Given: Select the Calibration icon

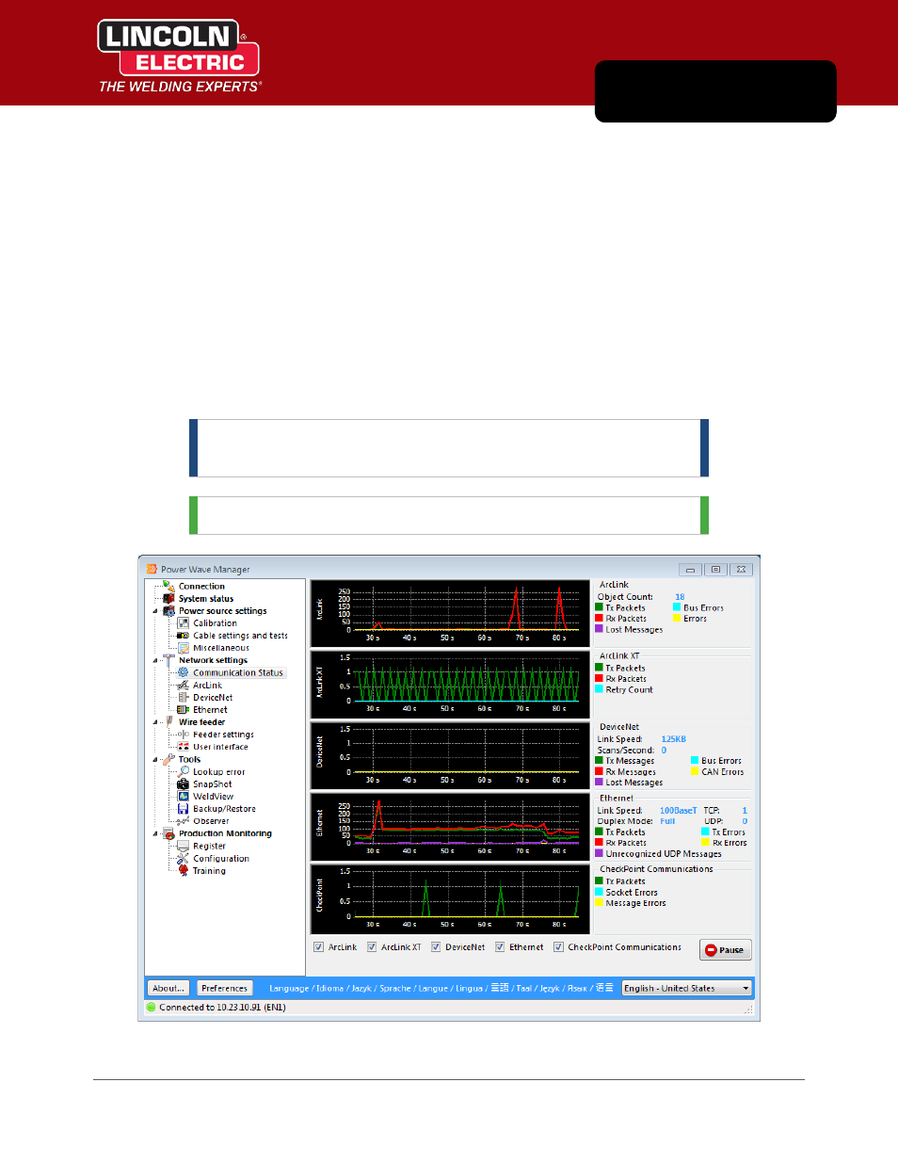Looking at the screenshot, I should (184, 622).
